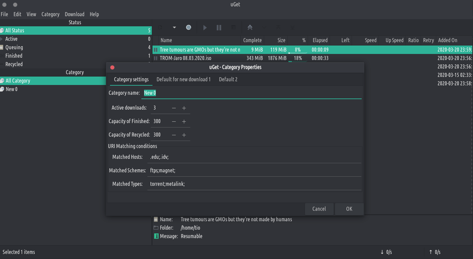Click the Move Down chevron toolbar icon
The height and width of the screenshot is (259, 473).
coord(264,27)
